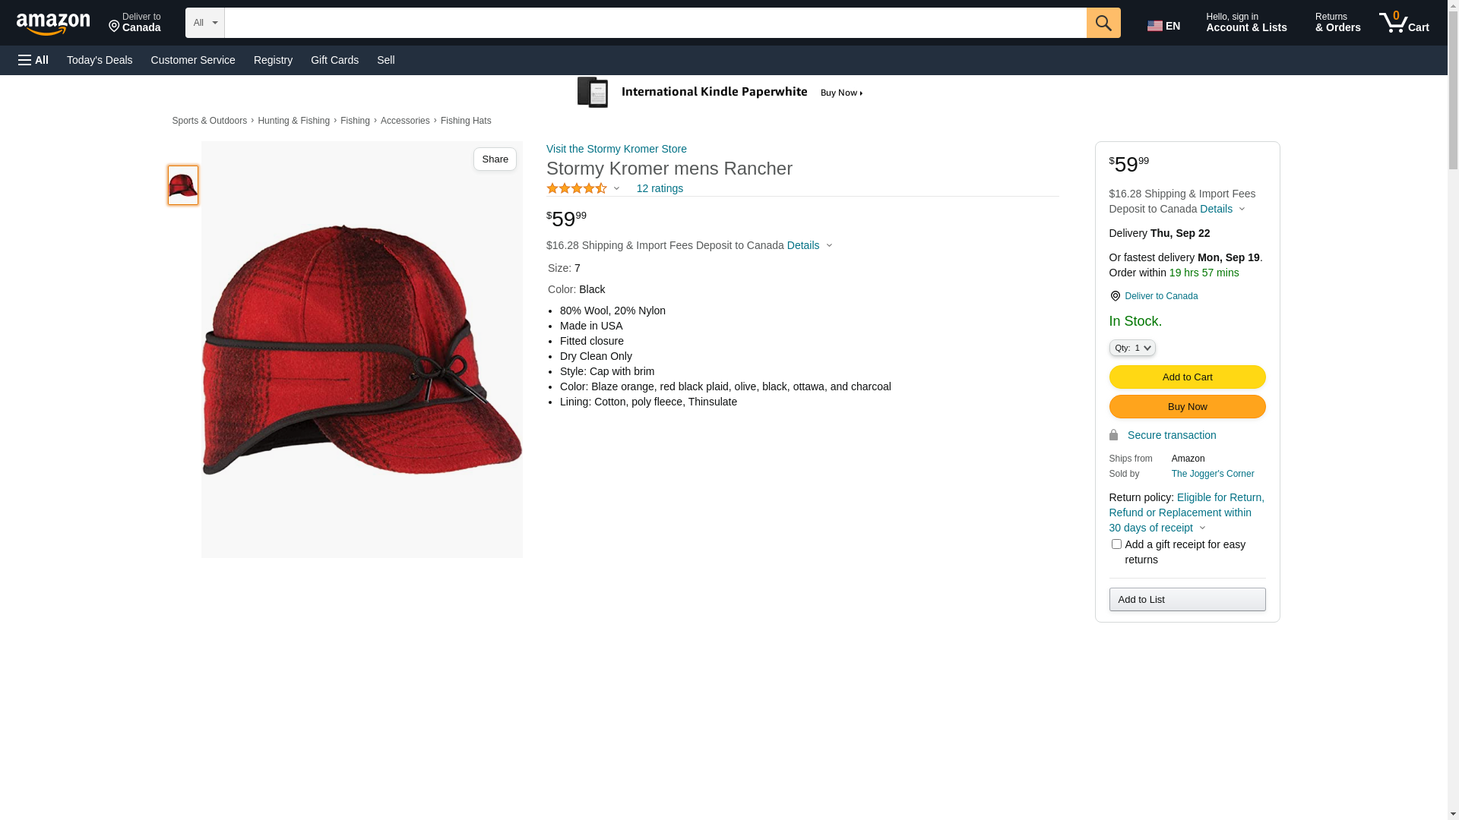Open the All search category dropdown

205,23
